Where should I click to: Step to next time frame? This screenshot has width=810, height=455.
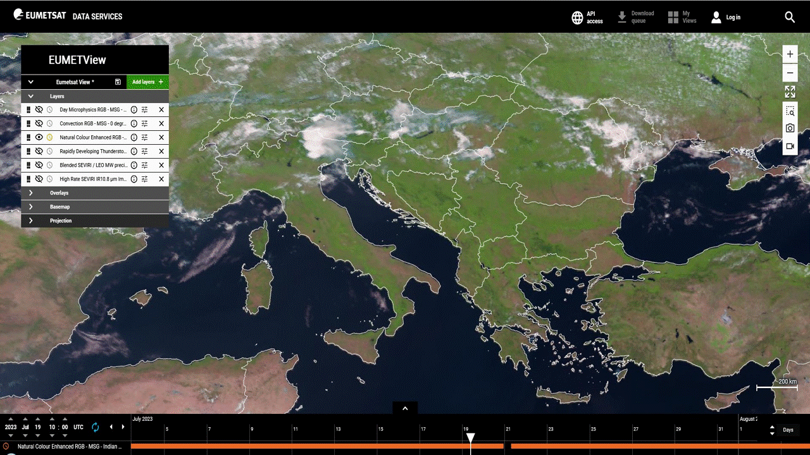click(x=123, y=427)
